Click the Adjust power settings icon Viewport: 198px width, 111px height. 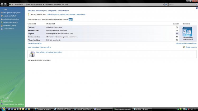coord(2,22)
